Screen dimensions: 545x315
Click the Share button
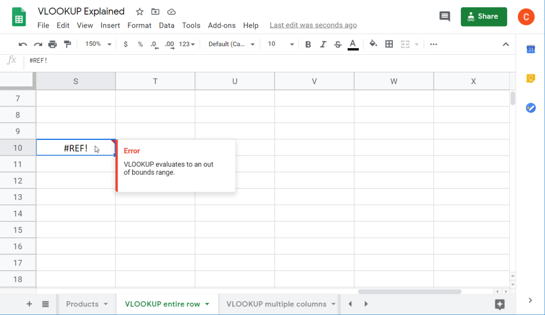click(x=483, y=16)
